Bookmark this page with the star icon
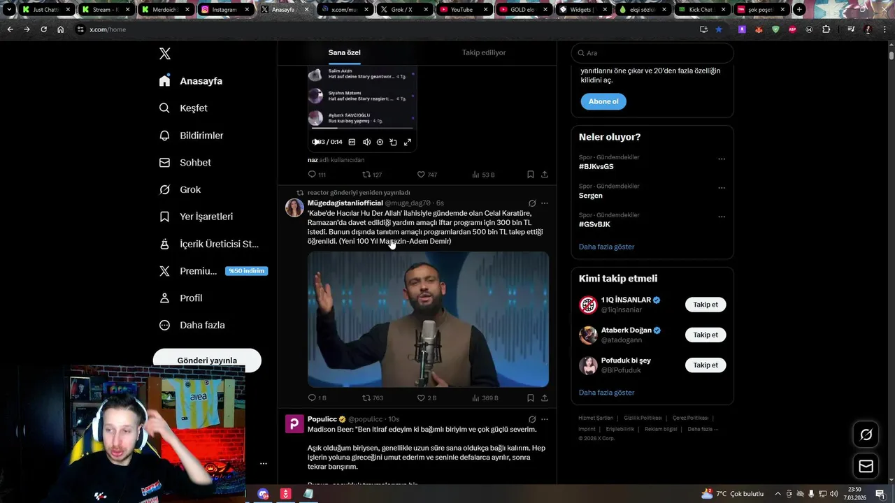The height and width of the screenshot is (503, 895). point(719,29)
